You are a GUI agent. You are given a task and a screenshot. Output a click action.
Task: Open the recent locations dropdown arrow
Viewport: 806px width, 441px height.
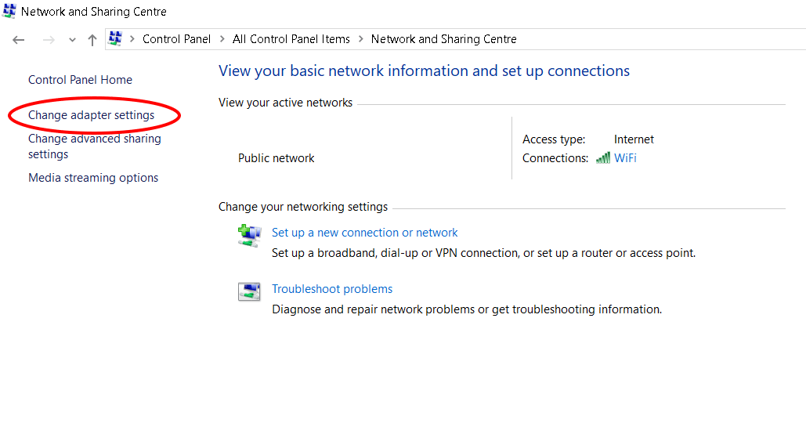point(72,40)
